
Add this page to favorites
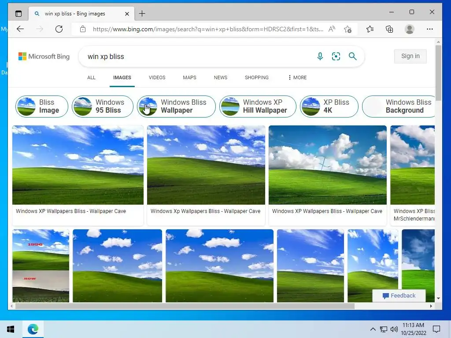click(x=347, y=29)
